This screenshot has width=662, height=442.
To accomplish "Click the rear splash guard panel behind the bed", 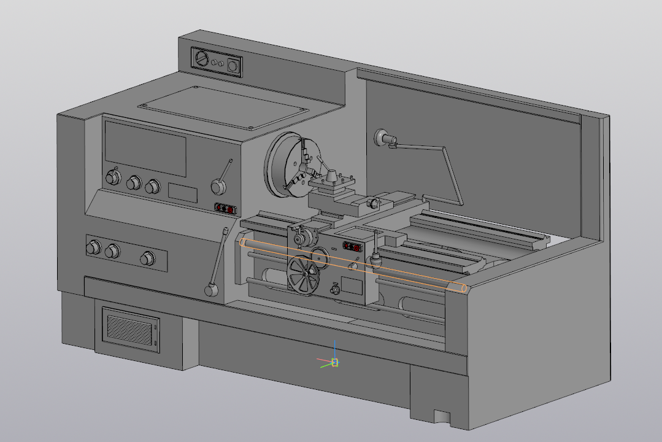I will click(491, 153).
